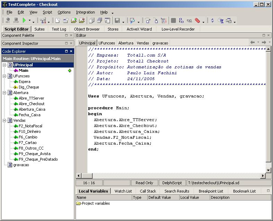Screen dimensions: 273x221
Task: Select F9_Cheque_PreDatado in the tree
Action: pos(38,159)
